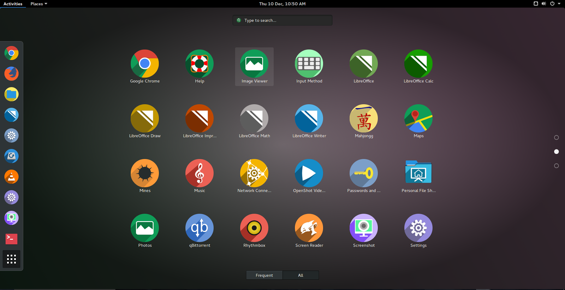The image size is (565, 290).
Task: Open Terminal from the dock
Action: (x=11, y=239)
